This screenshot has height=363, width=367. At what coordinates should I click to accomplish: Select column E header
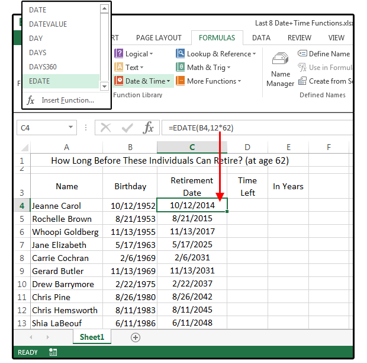288,147
